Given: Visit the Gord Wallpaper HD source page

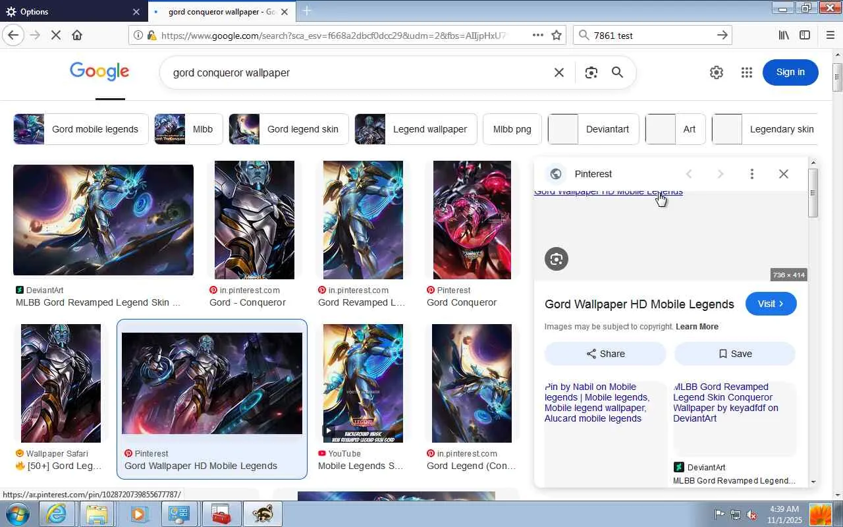Looking at the screenshot, I should click(771, 304).
